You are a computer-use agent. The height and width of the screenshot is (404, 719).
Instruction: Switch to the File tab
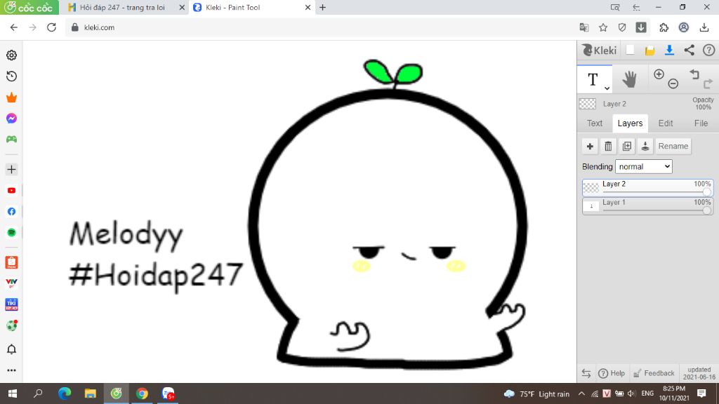coord(701,123)
